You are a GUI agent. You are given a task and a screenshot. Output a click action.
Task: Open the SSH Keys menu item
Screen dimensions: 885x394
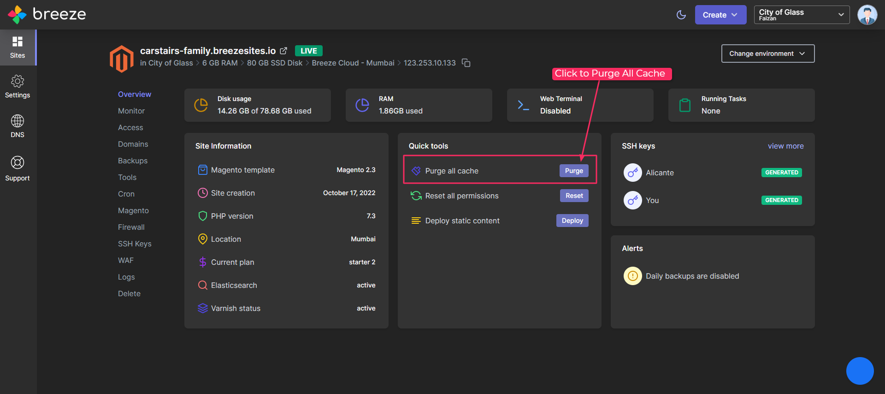point(135,244)
